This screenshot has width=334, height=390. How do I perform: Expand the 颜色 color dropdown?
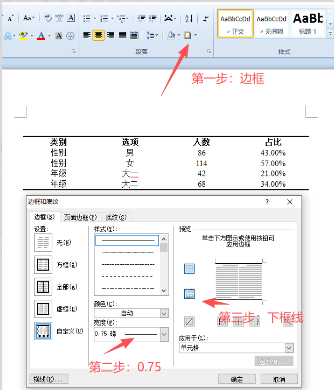tap(164, 314)
